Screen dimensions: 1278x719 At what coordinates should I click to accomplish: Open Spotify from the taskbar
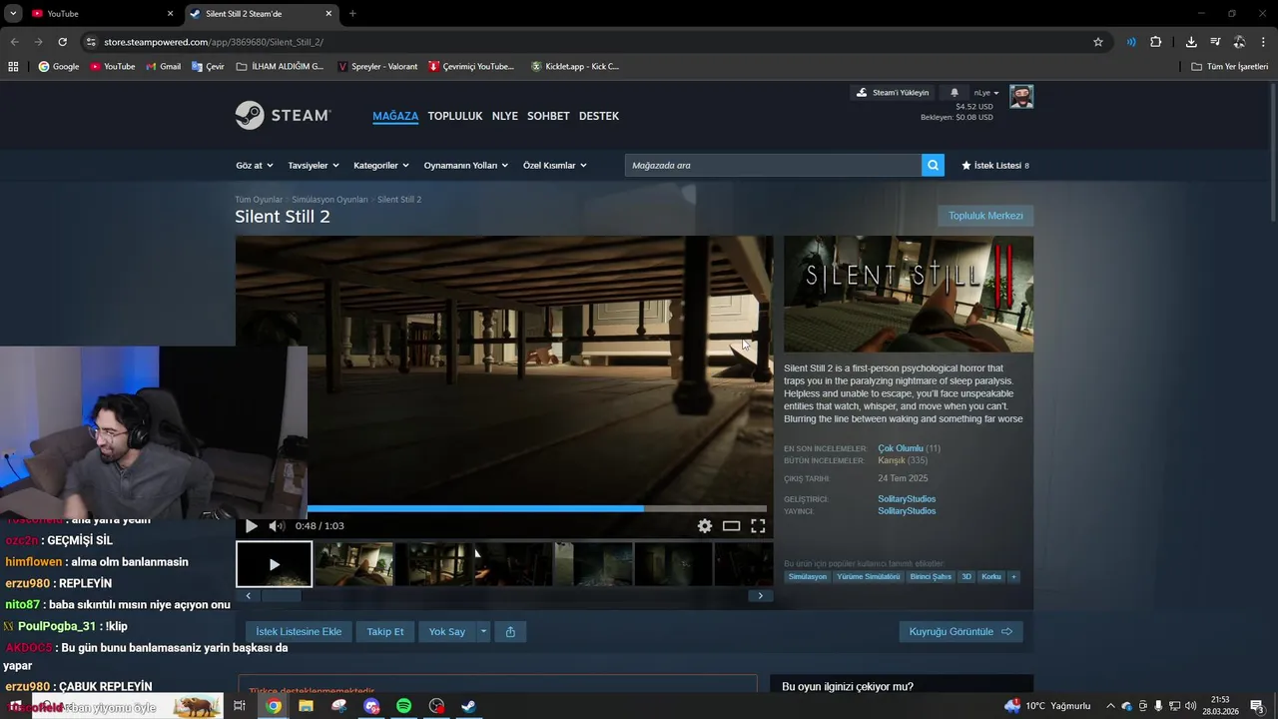pyautogui.click(x=403, y=706)
